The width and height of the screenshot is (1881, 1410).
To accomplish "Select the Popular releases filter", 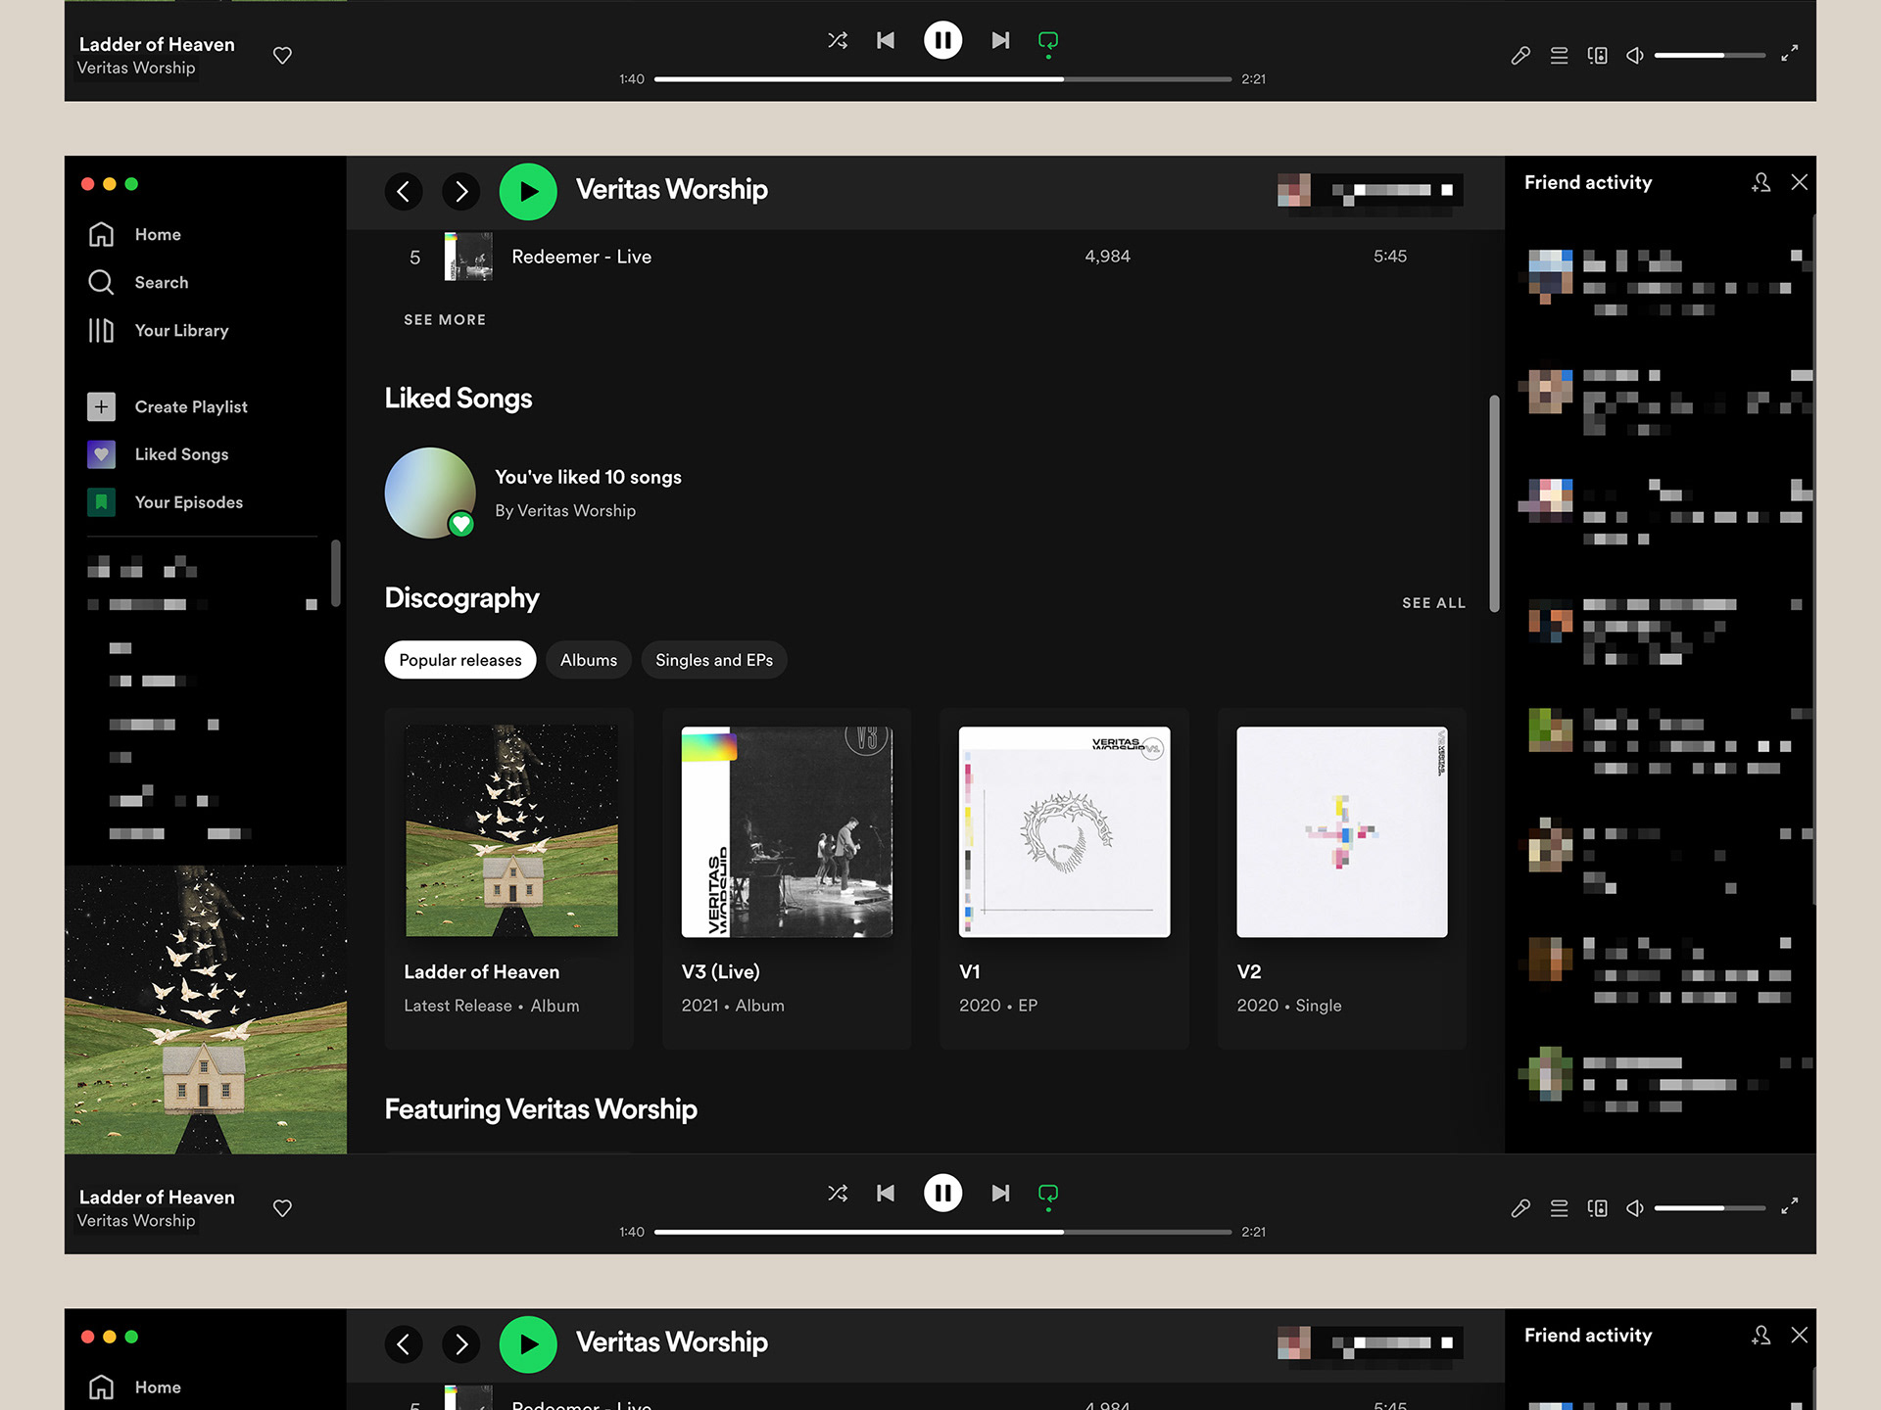I will [460, 660].
